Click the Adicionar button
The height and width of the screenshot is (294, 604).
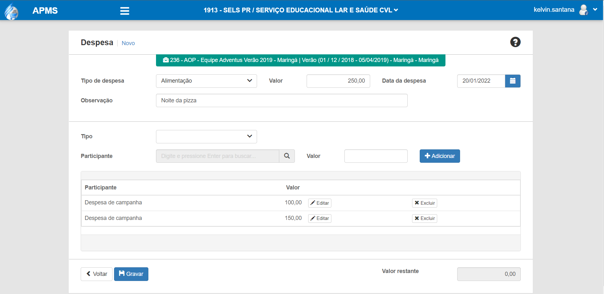(439, 156)
